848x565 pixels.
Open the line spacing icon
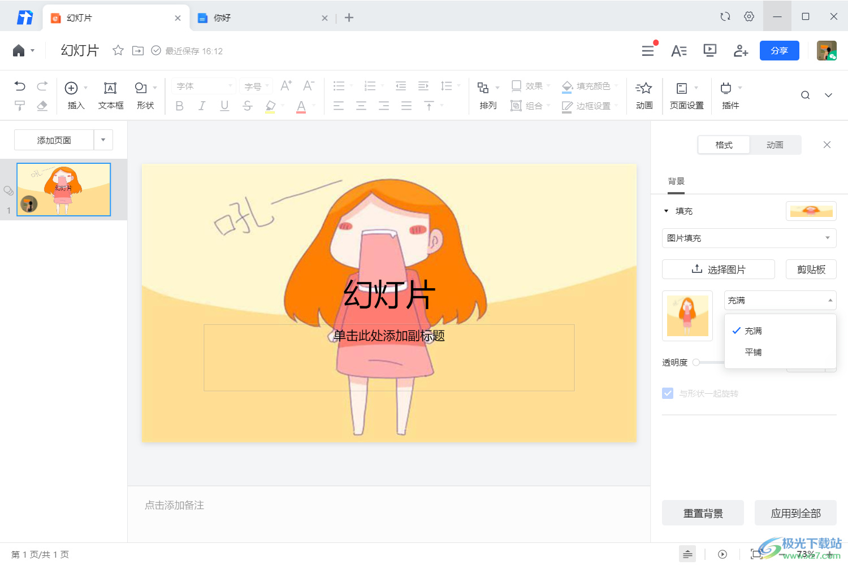tap(447, 86)
